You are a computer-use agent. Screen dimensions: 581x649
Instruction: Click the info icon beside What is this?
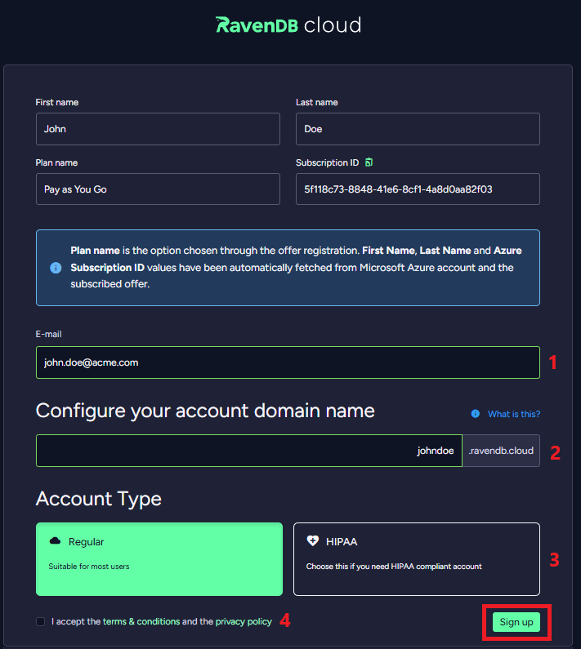[476, 414]
